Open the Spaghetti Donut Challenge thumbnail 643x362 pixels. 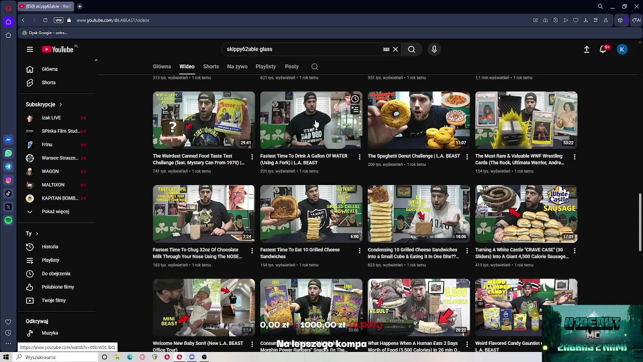418,120
